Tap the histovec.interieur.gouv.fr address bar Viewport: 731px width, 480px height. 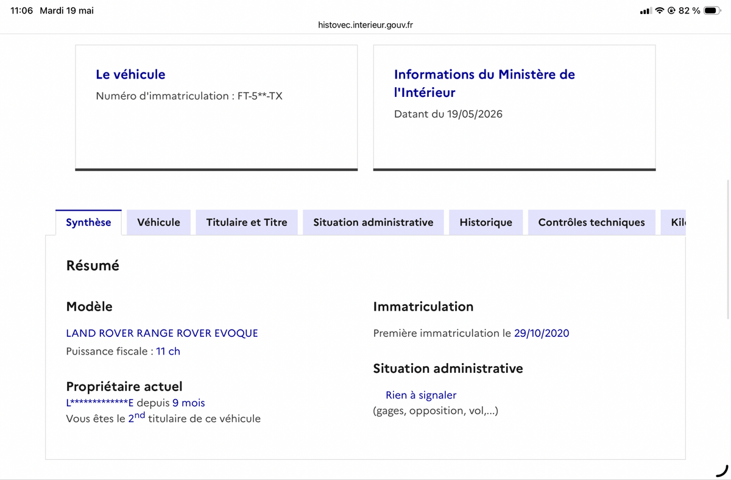pos(365,25)
